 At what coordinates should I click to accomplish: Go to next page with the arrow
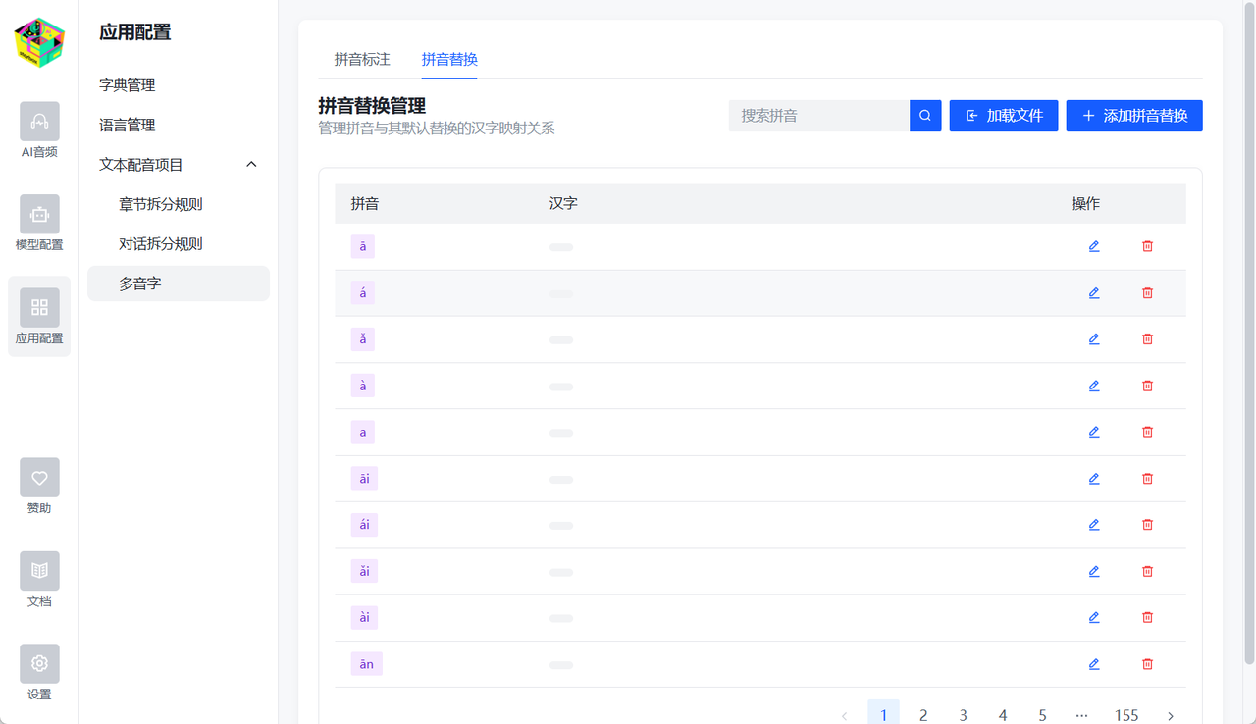point(1170,715)
